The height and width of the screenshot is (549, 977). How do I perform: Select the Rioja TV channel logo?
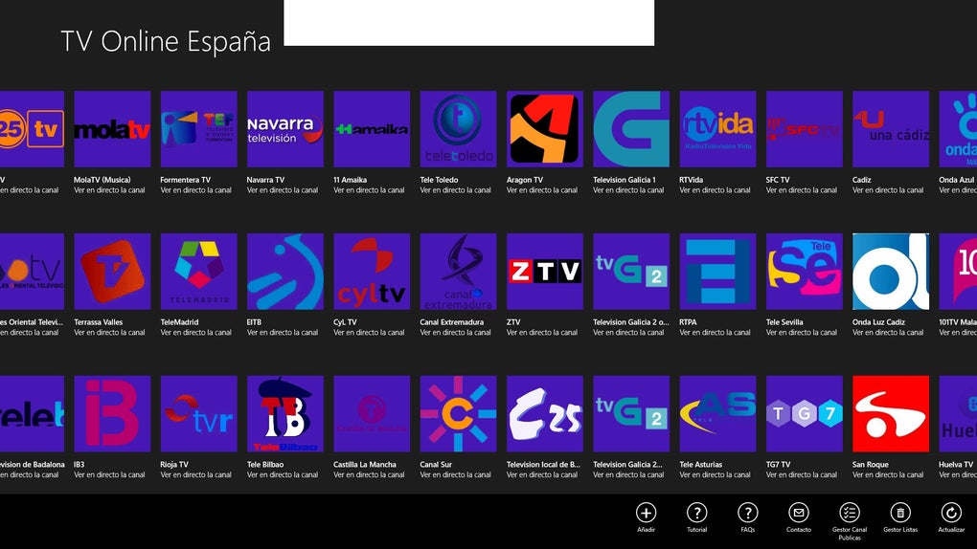(199, 413)
